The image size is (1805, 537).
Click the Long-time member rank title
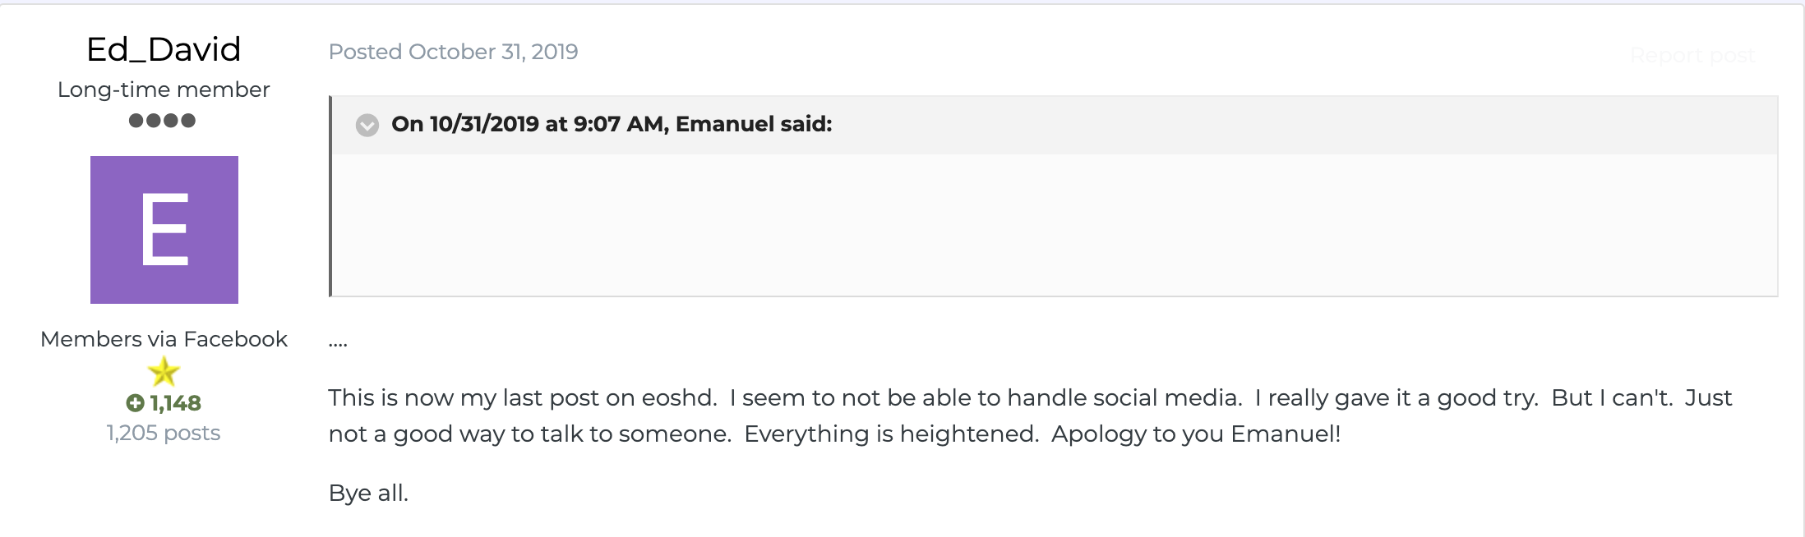click(x=164, y=89)
